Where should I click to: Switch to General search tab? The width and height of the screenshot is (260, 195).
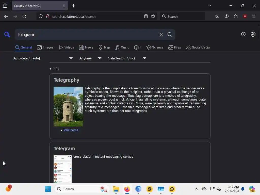tap(23, 47)
